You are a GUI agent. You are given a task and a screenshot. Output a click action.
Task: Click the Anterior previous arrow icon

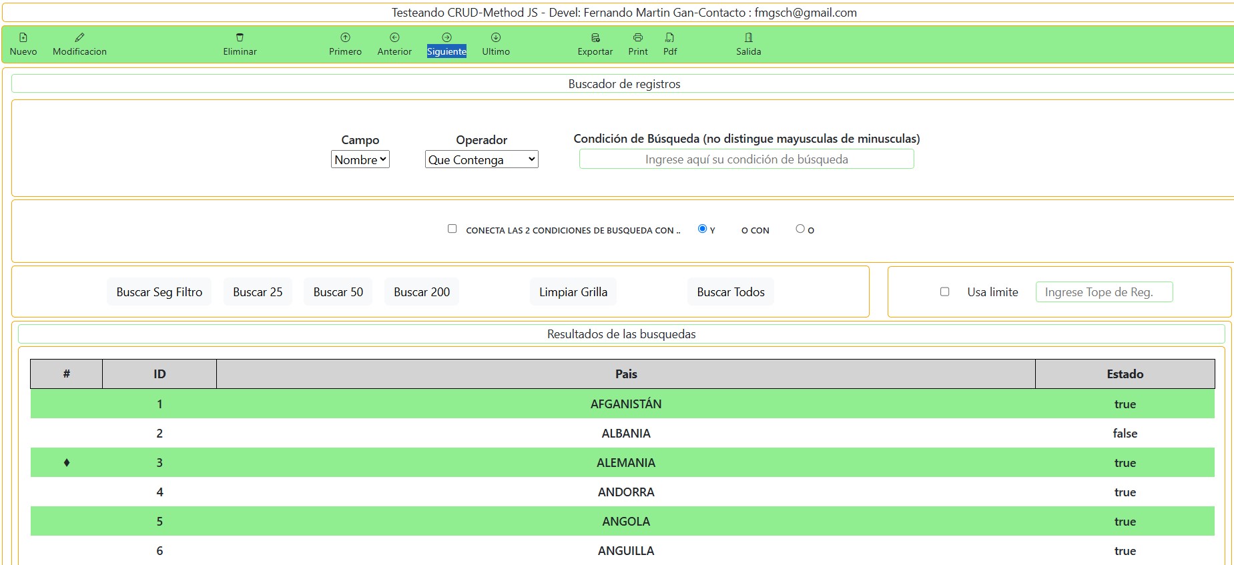[394, 38]
